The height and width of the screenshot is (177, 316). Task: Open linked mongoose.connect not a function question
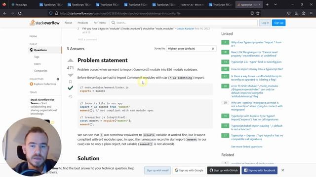click(x=257, y=106)
